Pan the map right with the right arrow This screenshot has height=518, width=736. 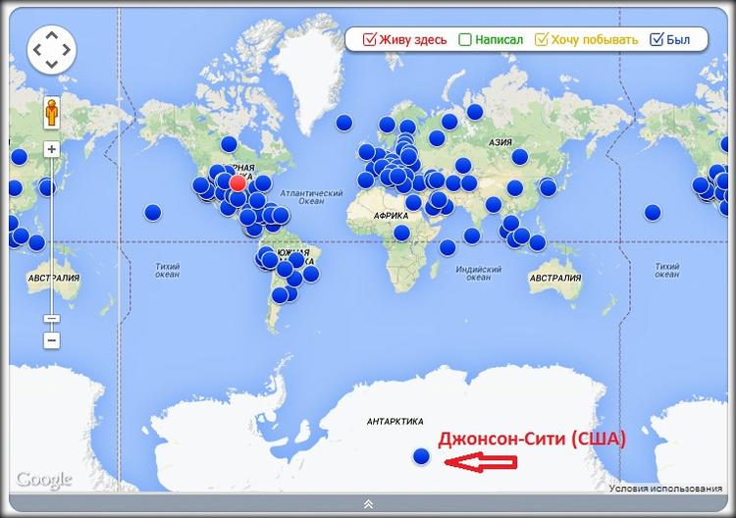pos(67,51)
